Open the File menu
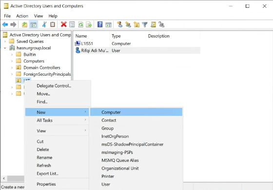Image resolution: width=273 pixels, height=190 pixels. pyautogui.click(x=7, y=16)
